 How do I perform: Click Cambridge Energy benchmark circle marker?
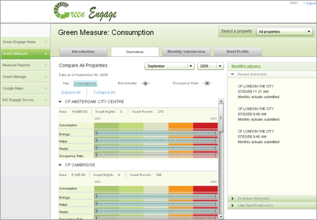(96, 196)
